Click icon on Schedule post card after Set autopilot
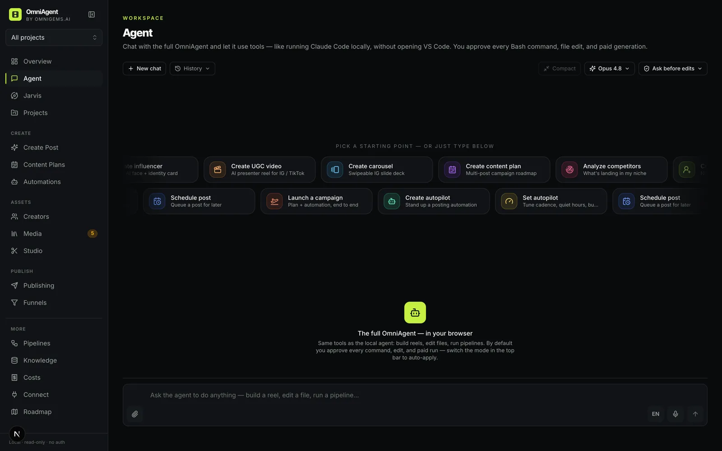This screenshot has height=451, width=722. point(626,201)
